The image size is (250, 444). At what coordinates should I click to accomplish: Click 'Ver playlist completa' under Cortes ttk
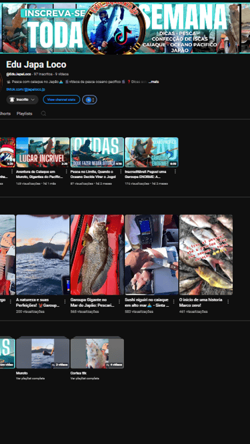point(85,378)
